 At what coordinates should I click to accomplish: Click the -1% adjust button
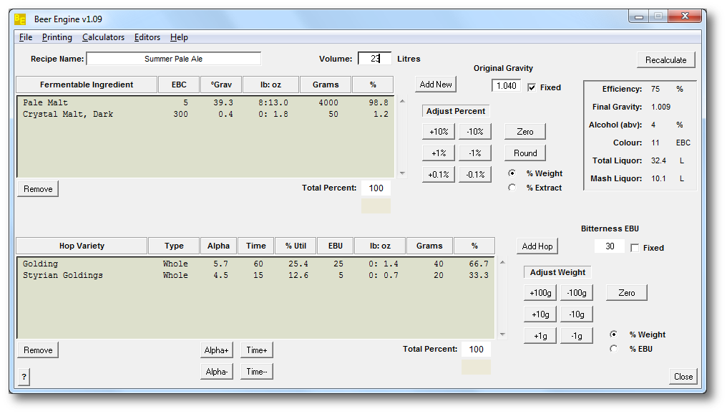(x=475, y=153)
